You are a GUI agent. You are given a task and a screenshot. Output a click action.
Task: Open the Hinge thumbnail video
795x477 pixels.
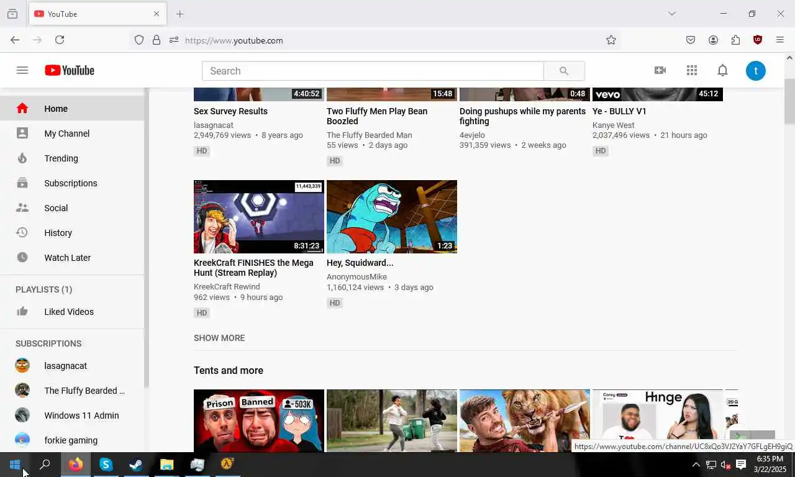658,420
